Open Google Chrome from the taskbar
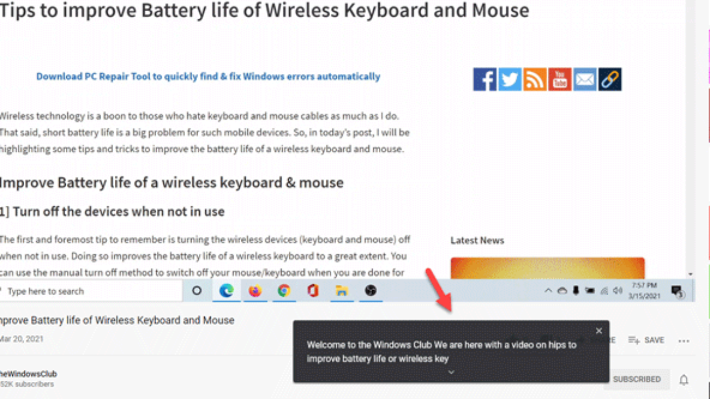 tap(284, 291)
